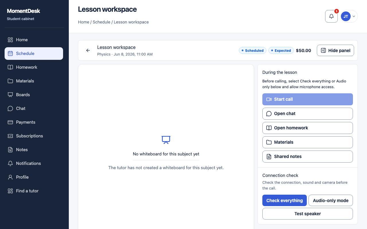Click the 'During the lesson' heading

click(x=280, y=72)
